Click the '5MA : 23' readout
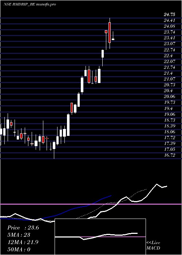Screen dimensions: 182x255 click(19, 235)
